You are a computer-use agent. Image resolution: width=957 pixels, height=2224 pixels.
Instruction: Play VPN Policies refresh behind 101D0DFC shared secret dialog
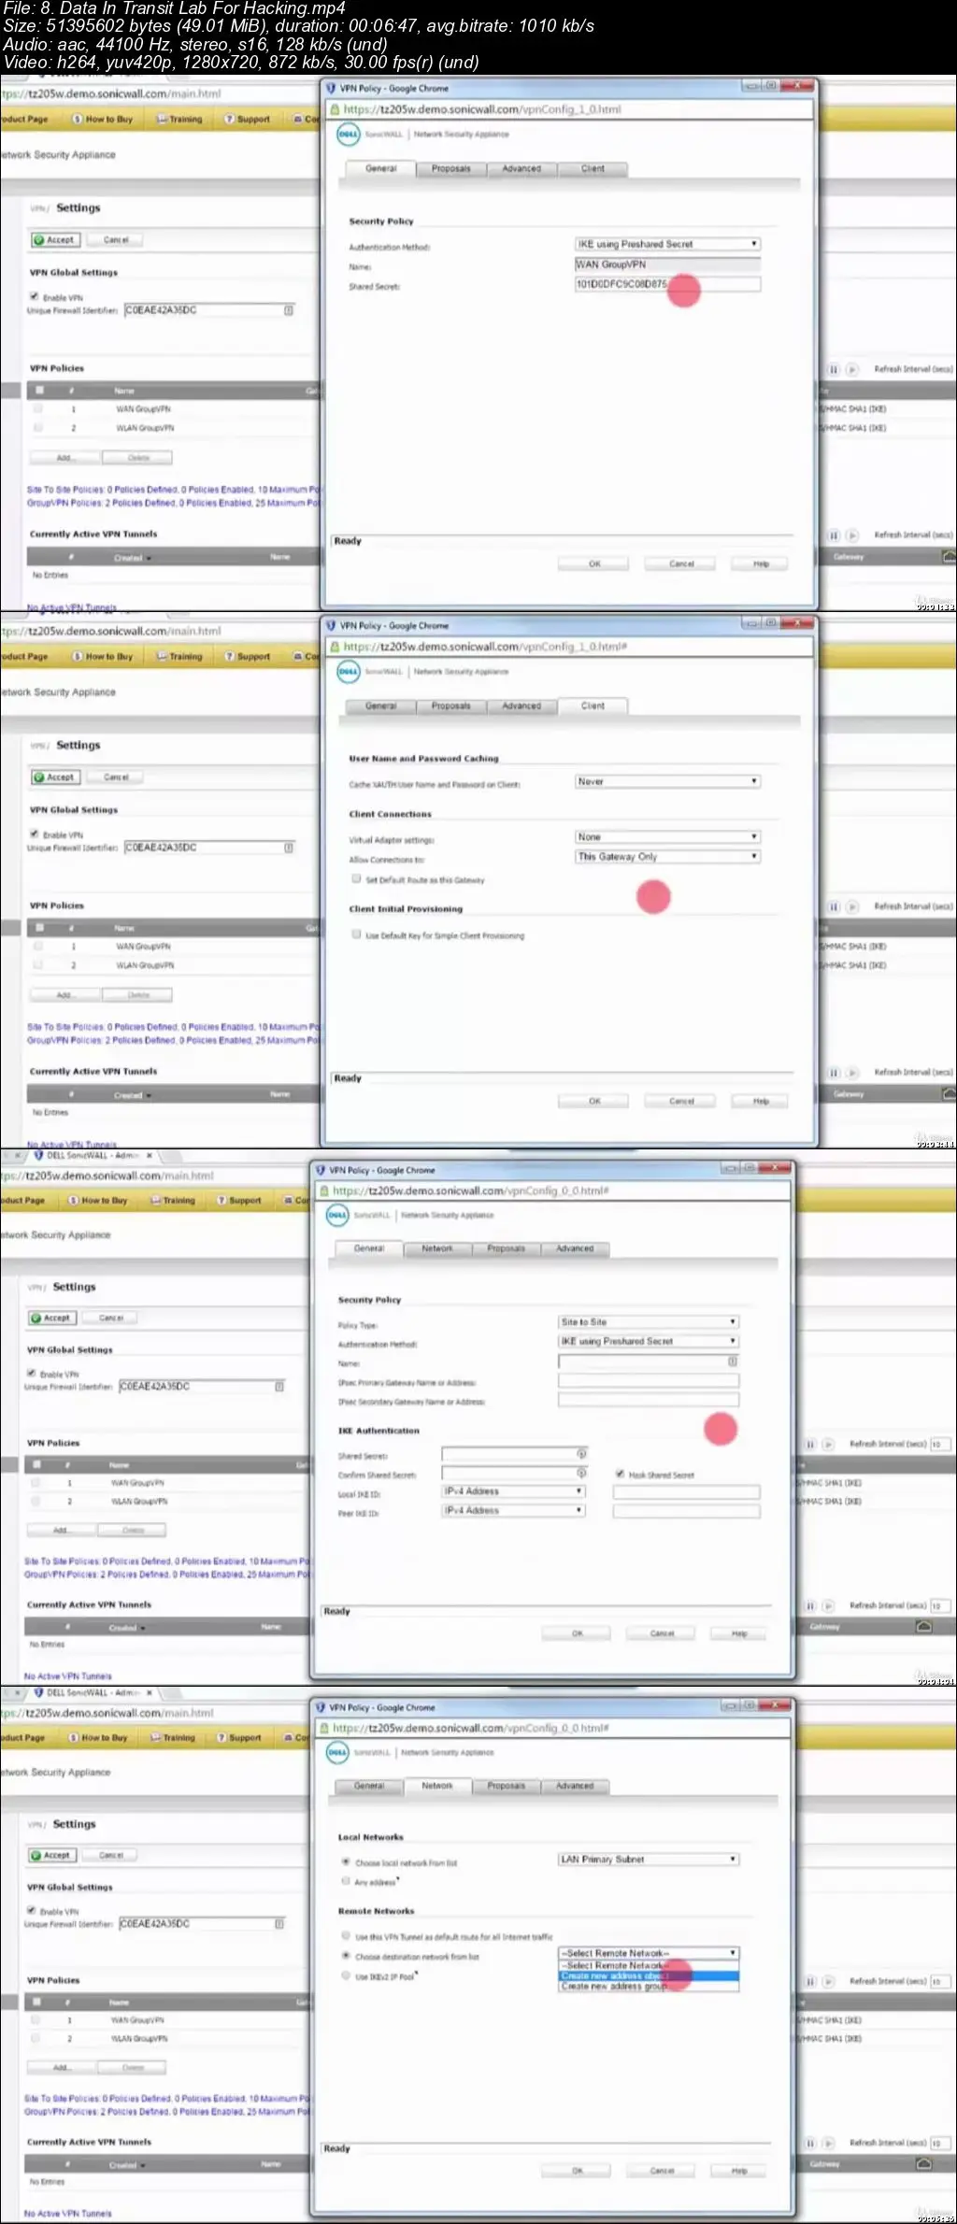[852, 369]
